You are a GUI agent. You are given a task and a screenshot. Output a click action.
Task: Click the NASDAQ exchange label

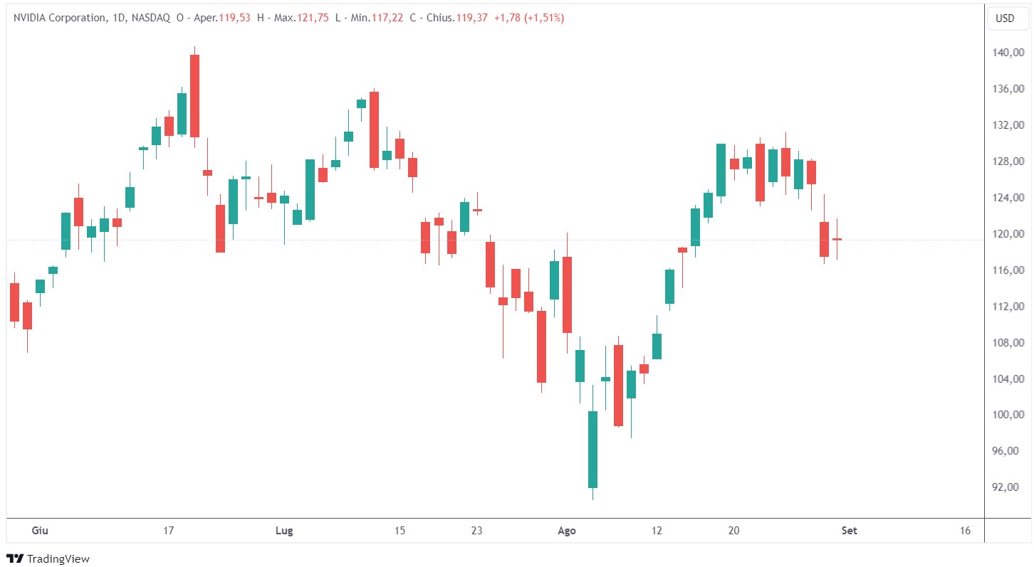coord(150,18)
